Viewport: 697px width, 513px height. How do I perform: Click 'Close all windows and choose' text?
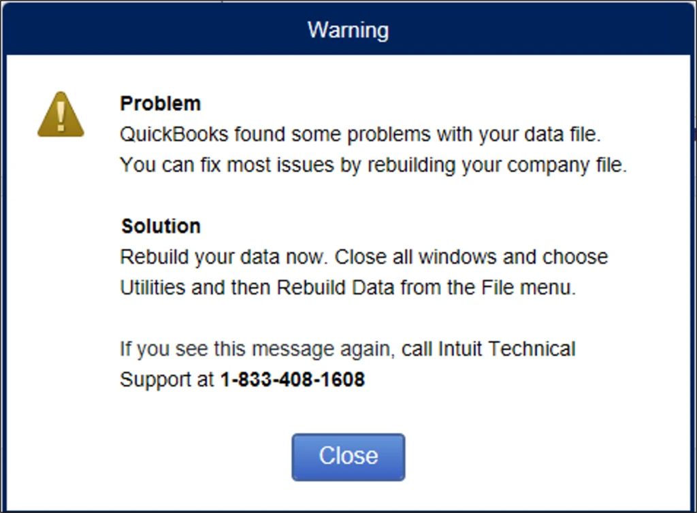click(472, 257)
